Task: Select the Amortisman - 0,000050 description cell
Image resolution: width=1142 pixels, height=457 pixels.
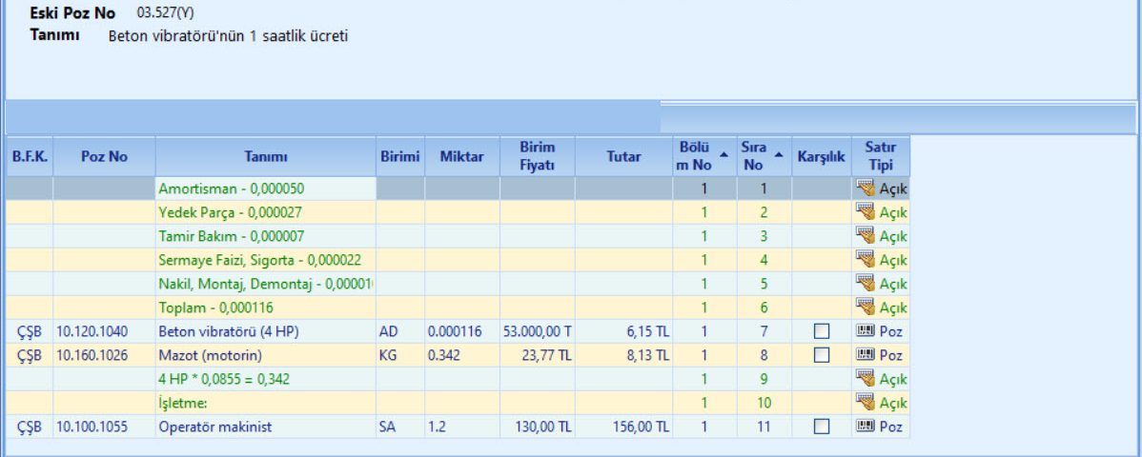Action: coord(266,189)
